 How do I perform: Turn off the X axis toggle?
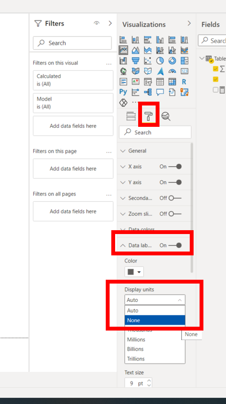175,167
